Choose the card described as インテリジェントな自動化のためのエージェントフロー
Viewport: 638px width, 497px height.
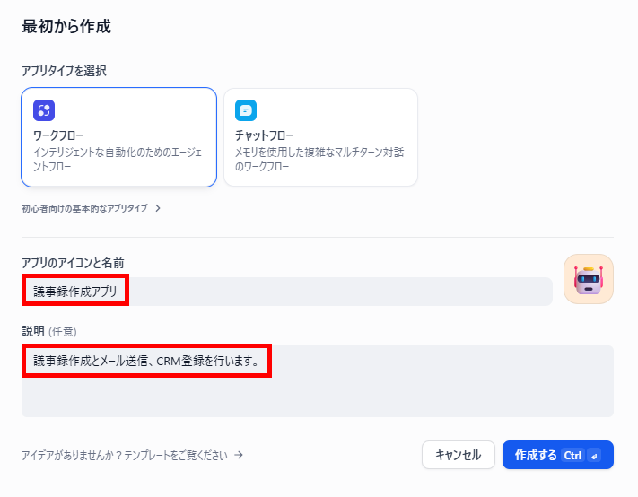click(118, 137)
